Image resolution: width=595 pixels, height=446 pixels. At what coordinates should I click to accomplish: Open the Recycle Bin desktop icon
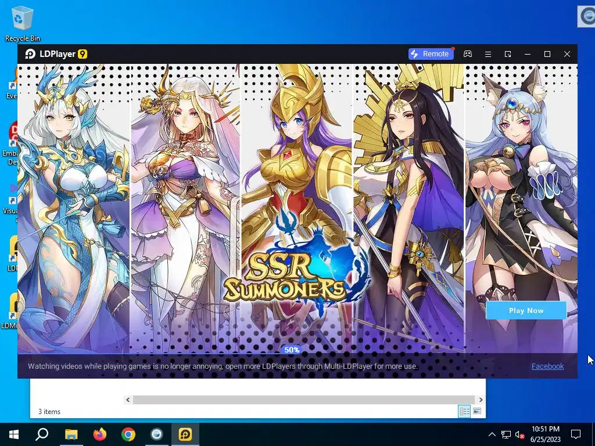point(23,23)
